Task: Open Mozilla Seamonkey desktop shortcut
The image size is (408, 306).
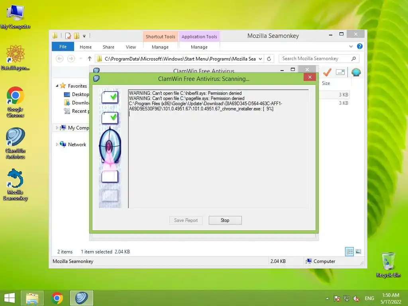Action: [16, 184]
